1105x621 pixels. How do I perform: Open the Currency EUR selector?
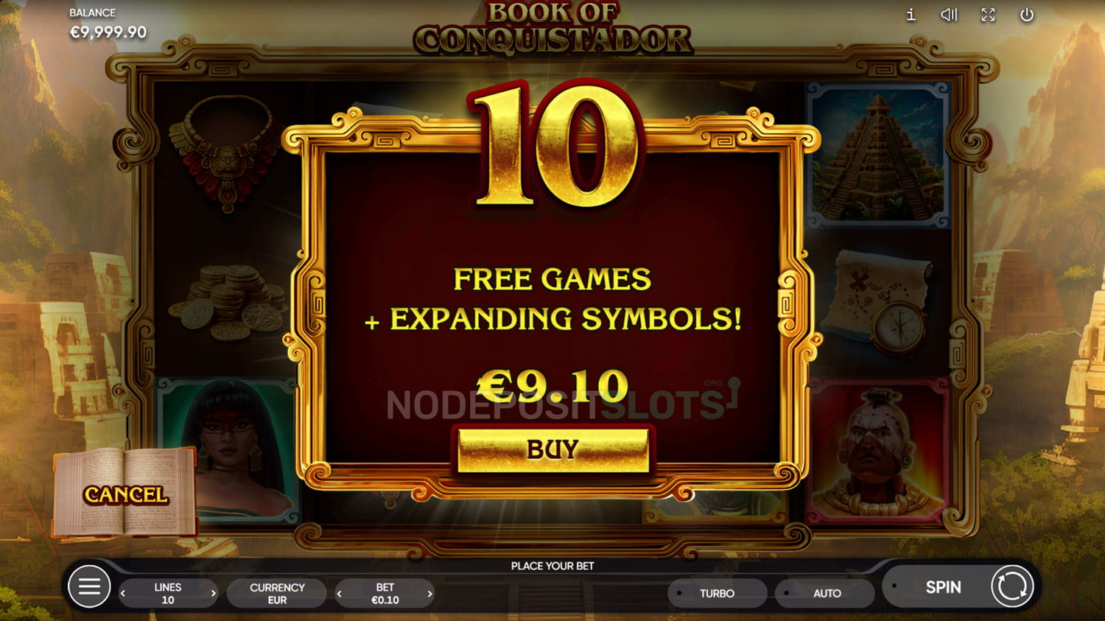pos(277,593)
